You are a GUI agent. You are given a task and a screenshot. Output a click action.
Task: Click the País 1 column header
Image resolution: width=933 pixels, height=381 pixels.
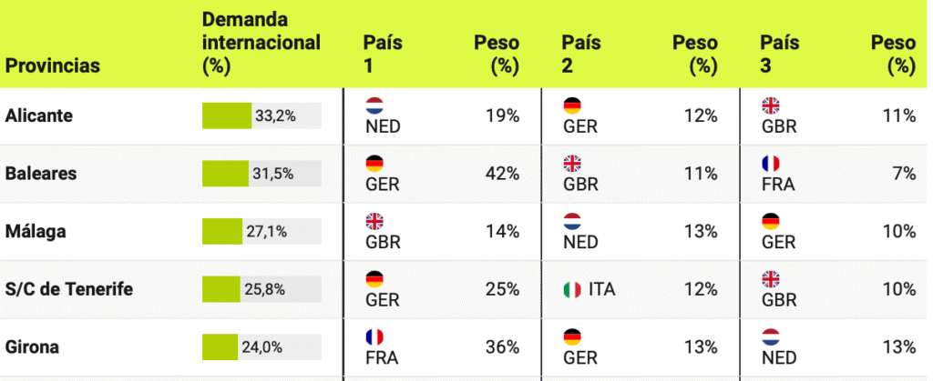[x=383, y=54]
